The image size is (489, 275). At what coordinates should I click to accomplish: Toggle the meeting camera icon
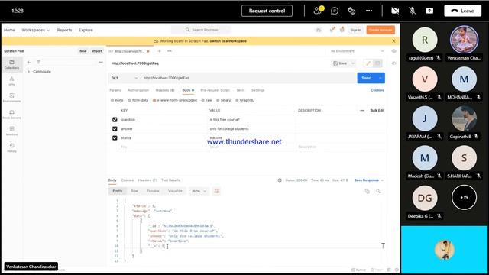395,11
